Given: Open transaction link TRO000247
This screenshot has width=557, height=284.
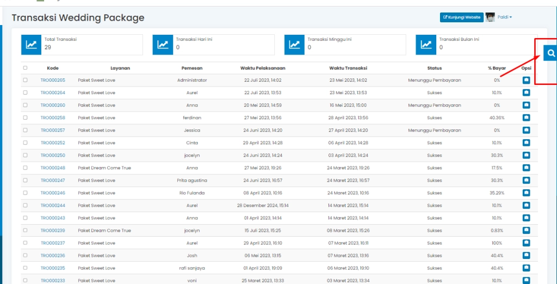Looking at the screenshot, I should (53, 180).
